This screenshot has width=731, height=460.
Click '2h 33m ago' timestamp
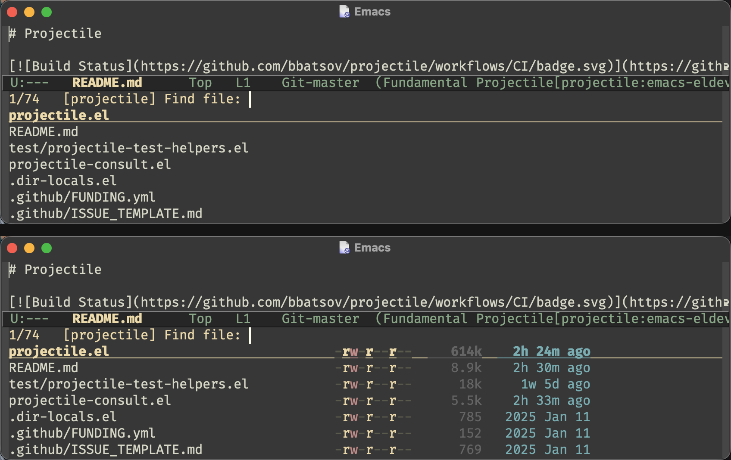click(551, 400)
